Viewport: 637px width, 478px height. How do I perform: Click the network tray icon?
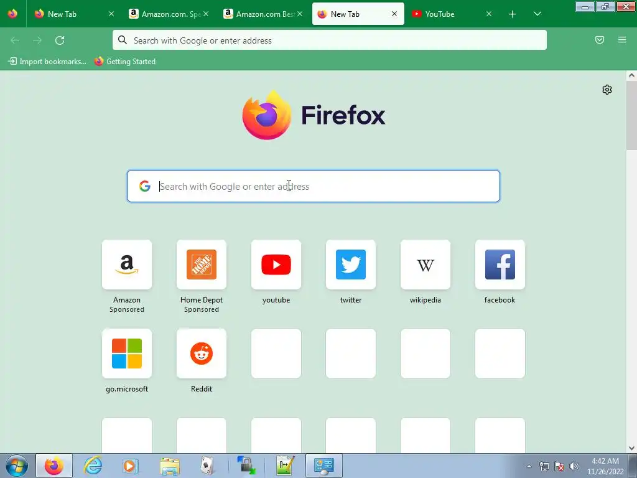pos(544,466)
